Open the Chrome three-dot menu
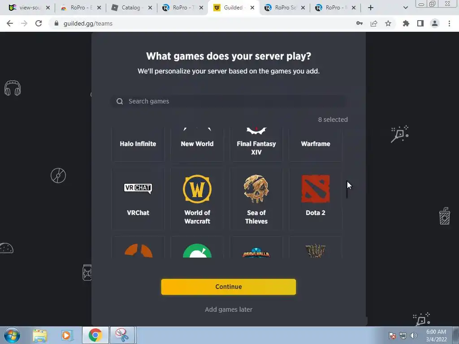 (x=449, y=23)
